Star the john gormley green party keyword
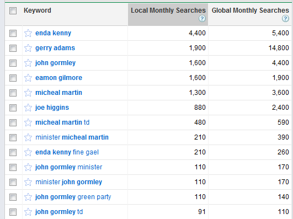This screenshot has width=293, height=219. (x=28, y=197)
